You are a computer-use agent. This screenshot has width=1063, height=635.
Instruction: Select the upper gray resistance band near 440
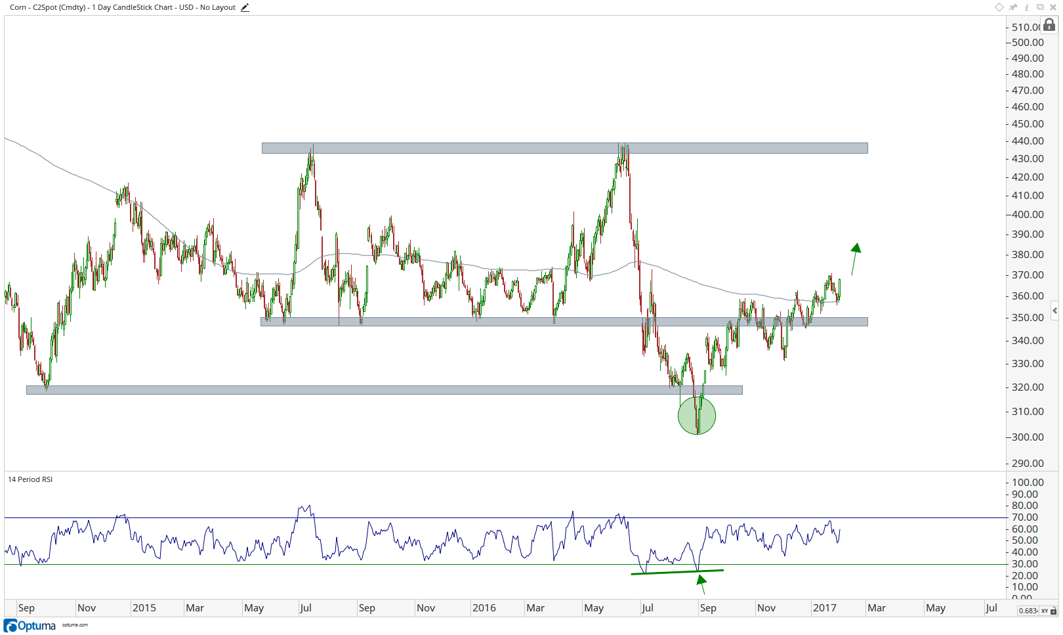coord(564,148)
